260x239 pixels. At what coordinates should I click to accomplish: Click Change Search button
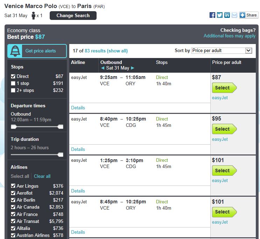[x=73, y=16]
